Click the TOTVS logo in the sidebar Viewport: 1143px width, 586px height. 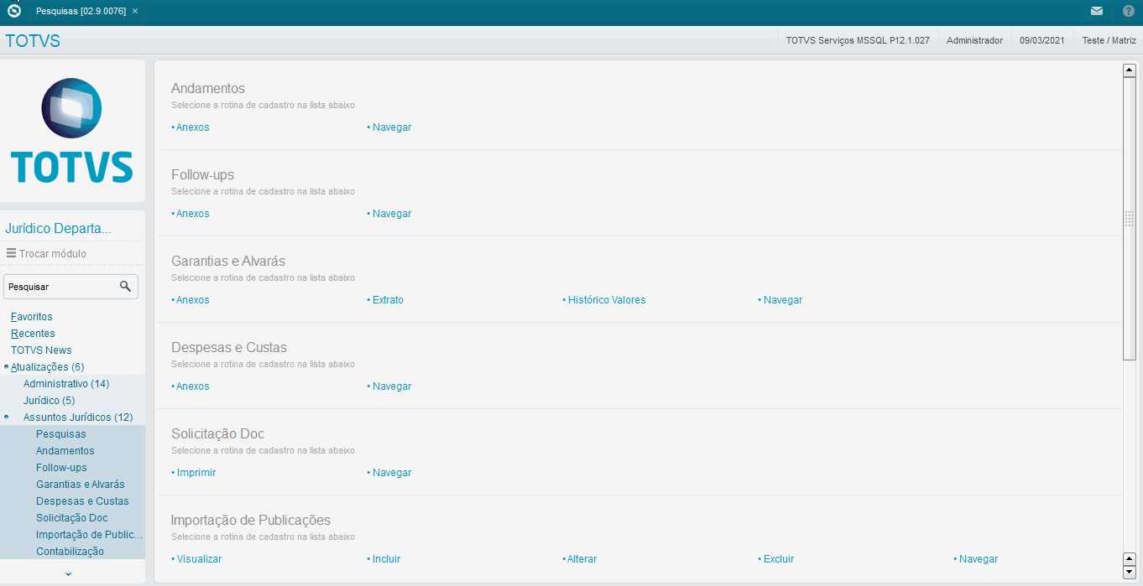72,131
